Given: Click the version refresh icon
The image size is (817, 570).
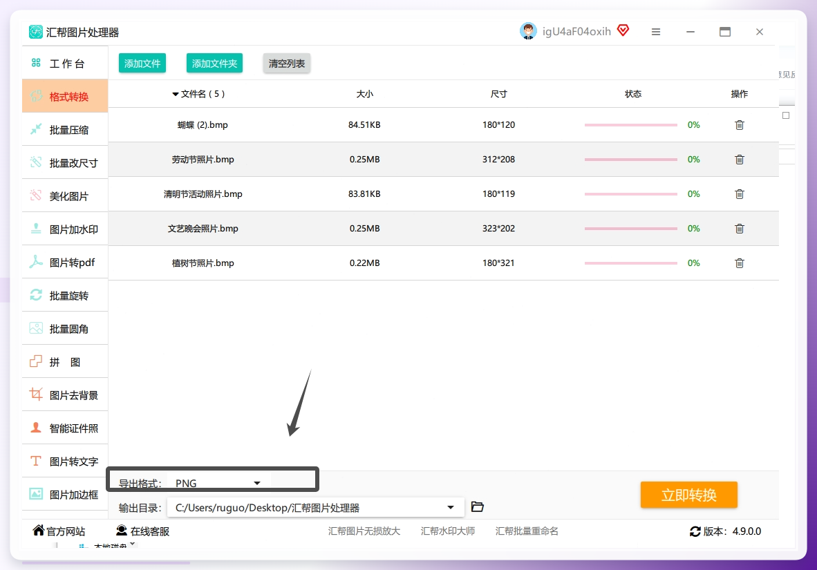Looking at the screenshot, I should pos(695,531).
